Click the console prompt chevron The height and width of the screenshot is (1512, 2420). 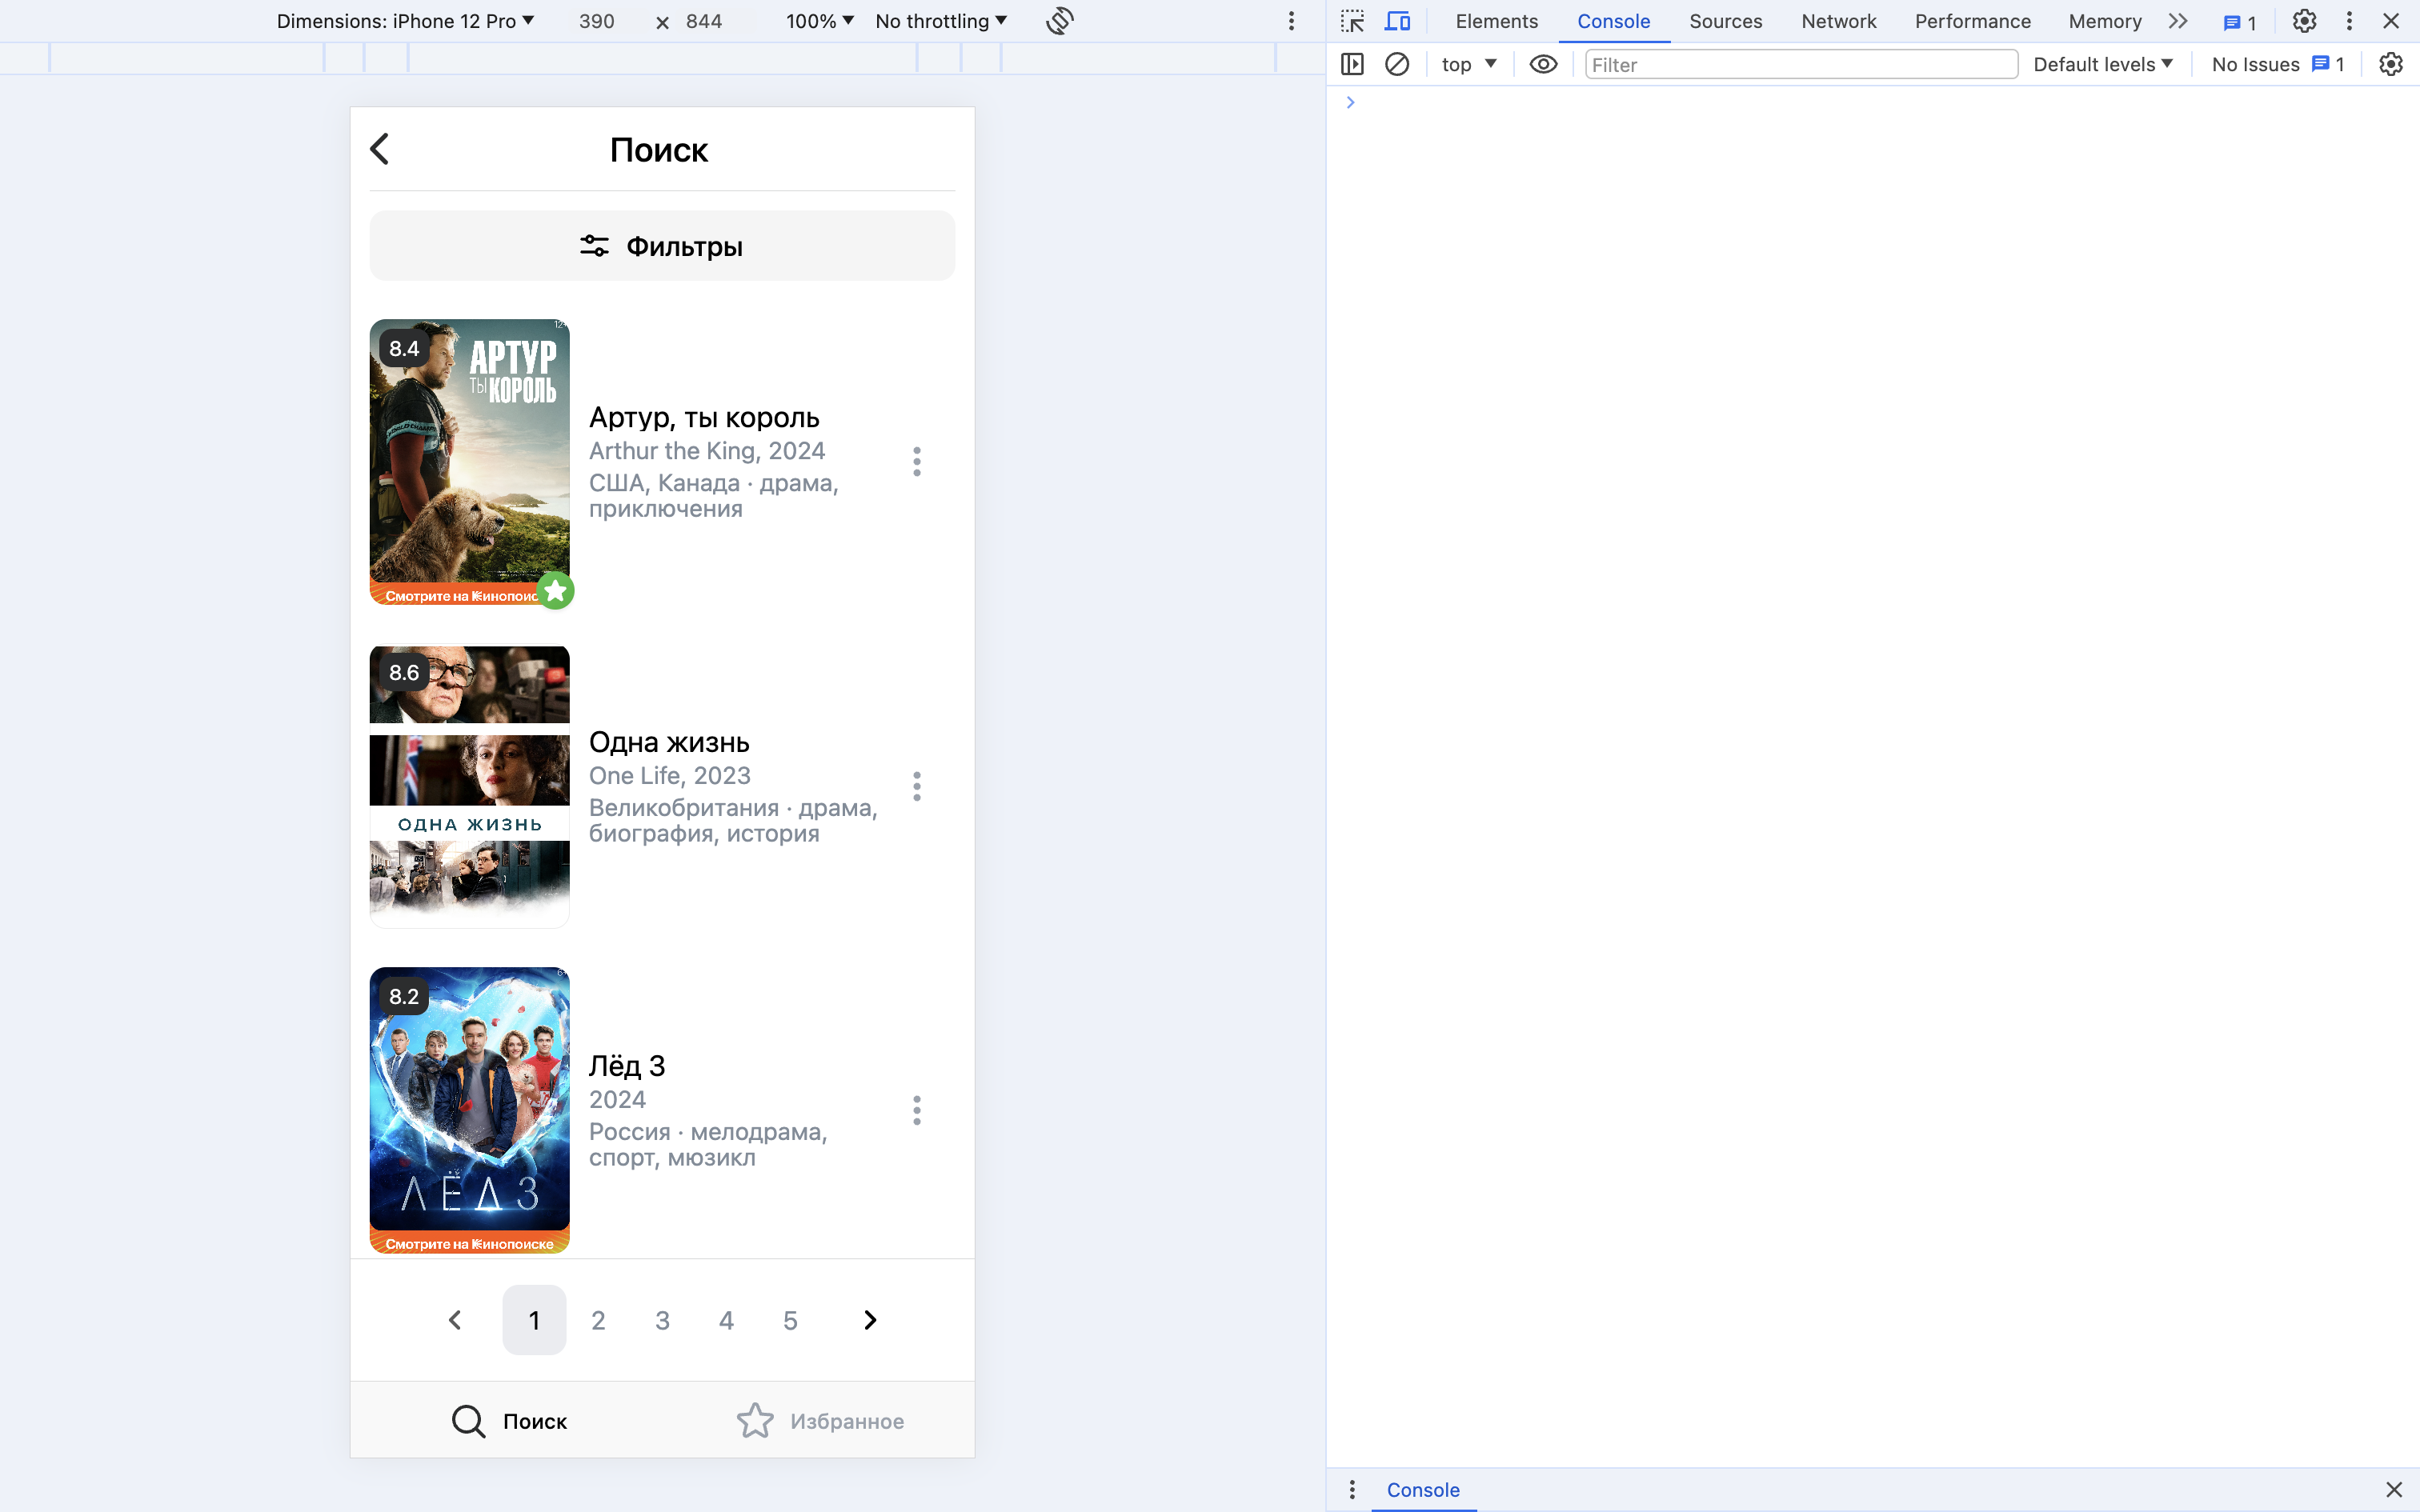(1350, 102)
